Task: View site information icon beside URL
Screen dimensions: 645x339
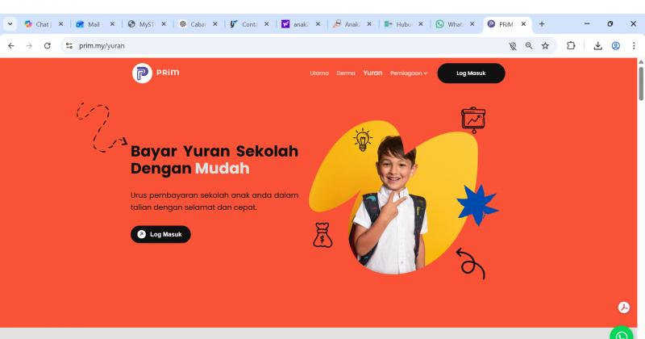Action: pos(69,46)
